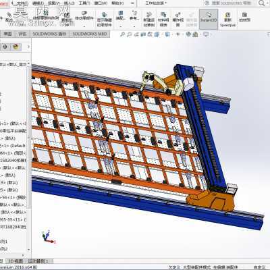Click the previous view icon

coord(136,34)
